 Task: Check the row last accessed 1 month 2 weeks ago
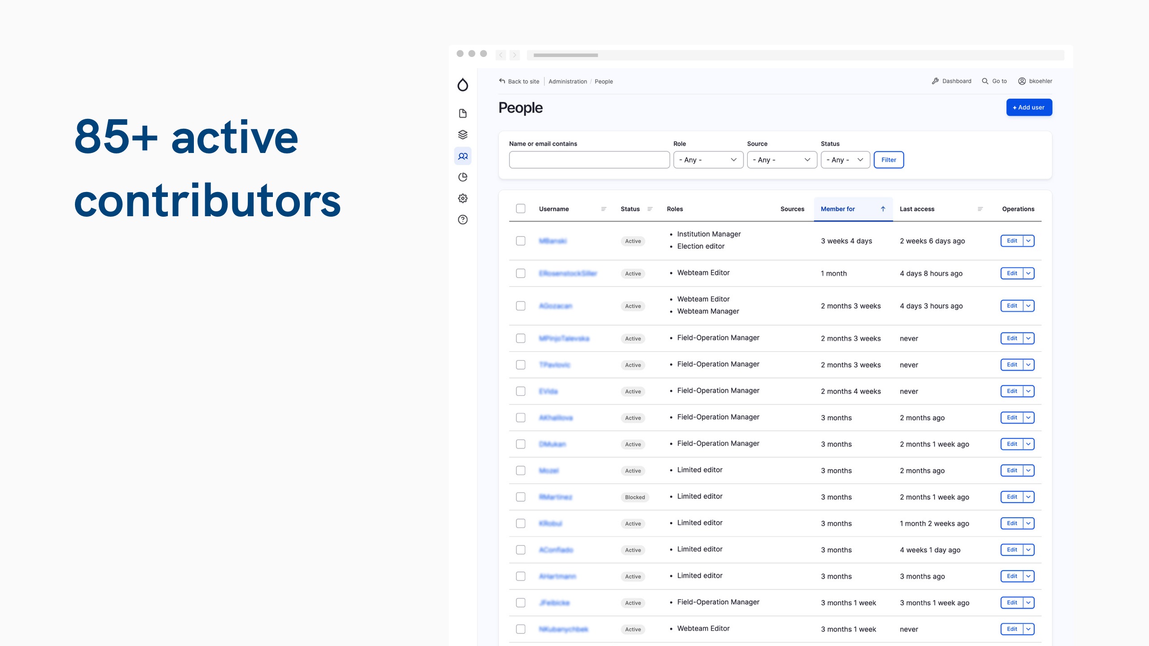click(521, 524)
